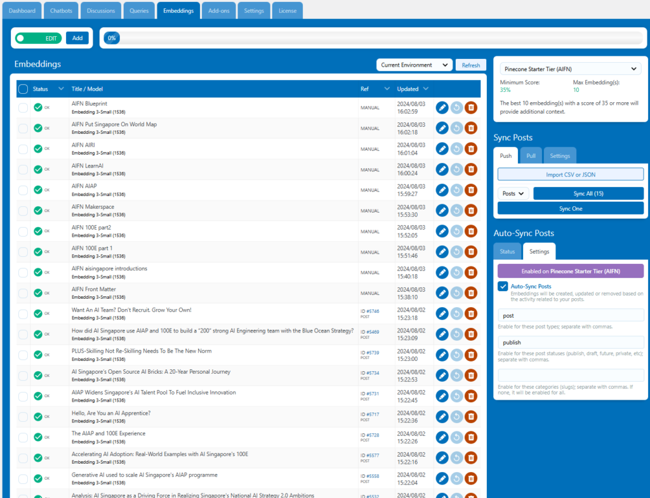Click pencil edit icon for AIFN Blueprint
Image resolution: width=650 pixels, height=498 pixels.
[442, 108]
